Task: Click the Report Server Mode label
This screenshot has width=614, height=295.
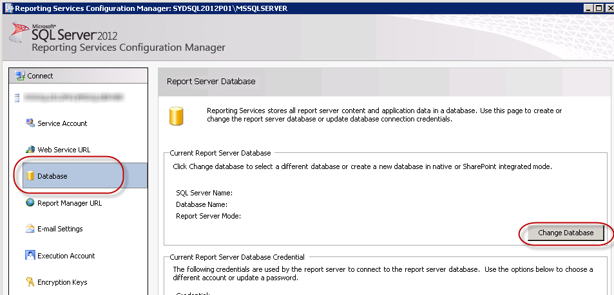Action: coord(208,216)
